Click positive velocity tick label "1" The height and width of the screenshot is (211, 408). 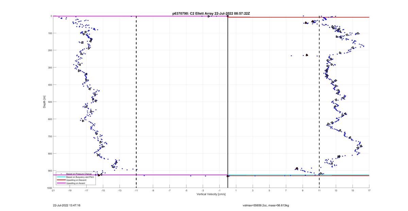coord(236,191)
